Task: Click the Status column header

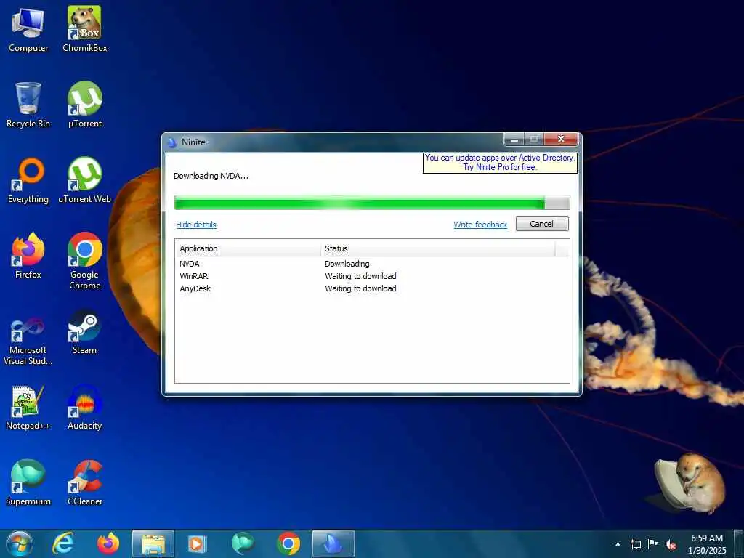Action: (x=438, y=248)
